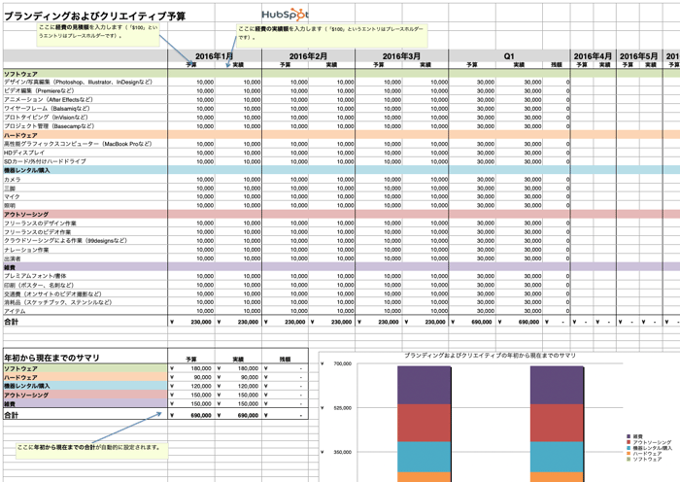Select the HDディスプレイ row label
Screen dimensions: 680x482
coord(24,153)
